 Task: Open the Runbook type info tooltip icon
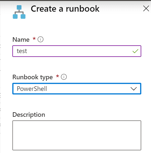pos(64,77)
